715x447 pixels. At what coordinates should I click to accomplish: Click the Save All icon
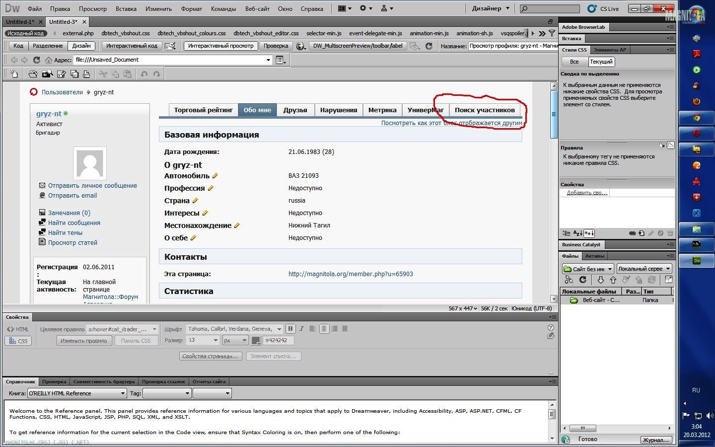tap(74, 74)
